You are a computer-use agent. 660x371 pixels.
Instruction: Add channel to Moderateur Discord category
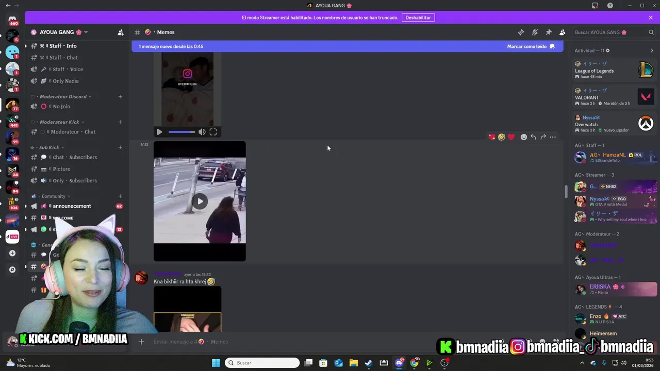[x=120, y=96]
